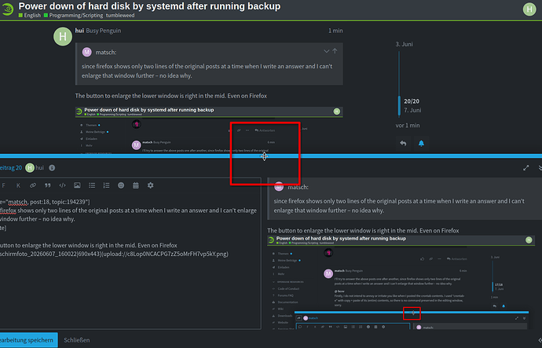Image resolution: width=542 pixels, height=348 pixels.
Task: Apply italic with the K toolbar button
Action: tap(18, 185)
